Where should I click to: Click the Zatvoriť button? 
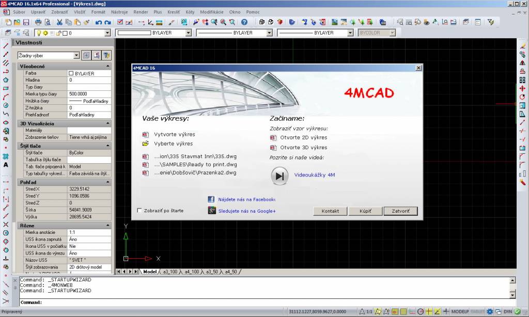click(x=401, y=211)
